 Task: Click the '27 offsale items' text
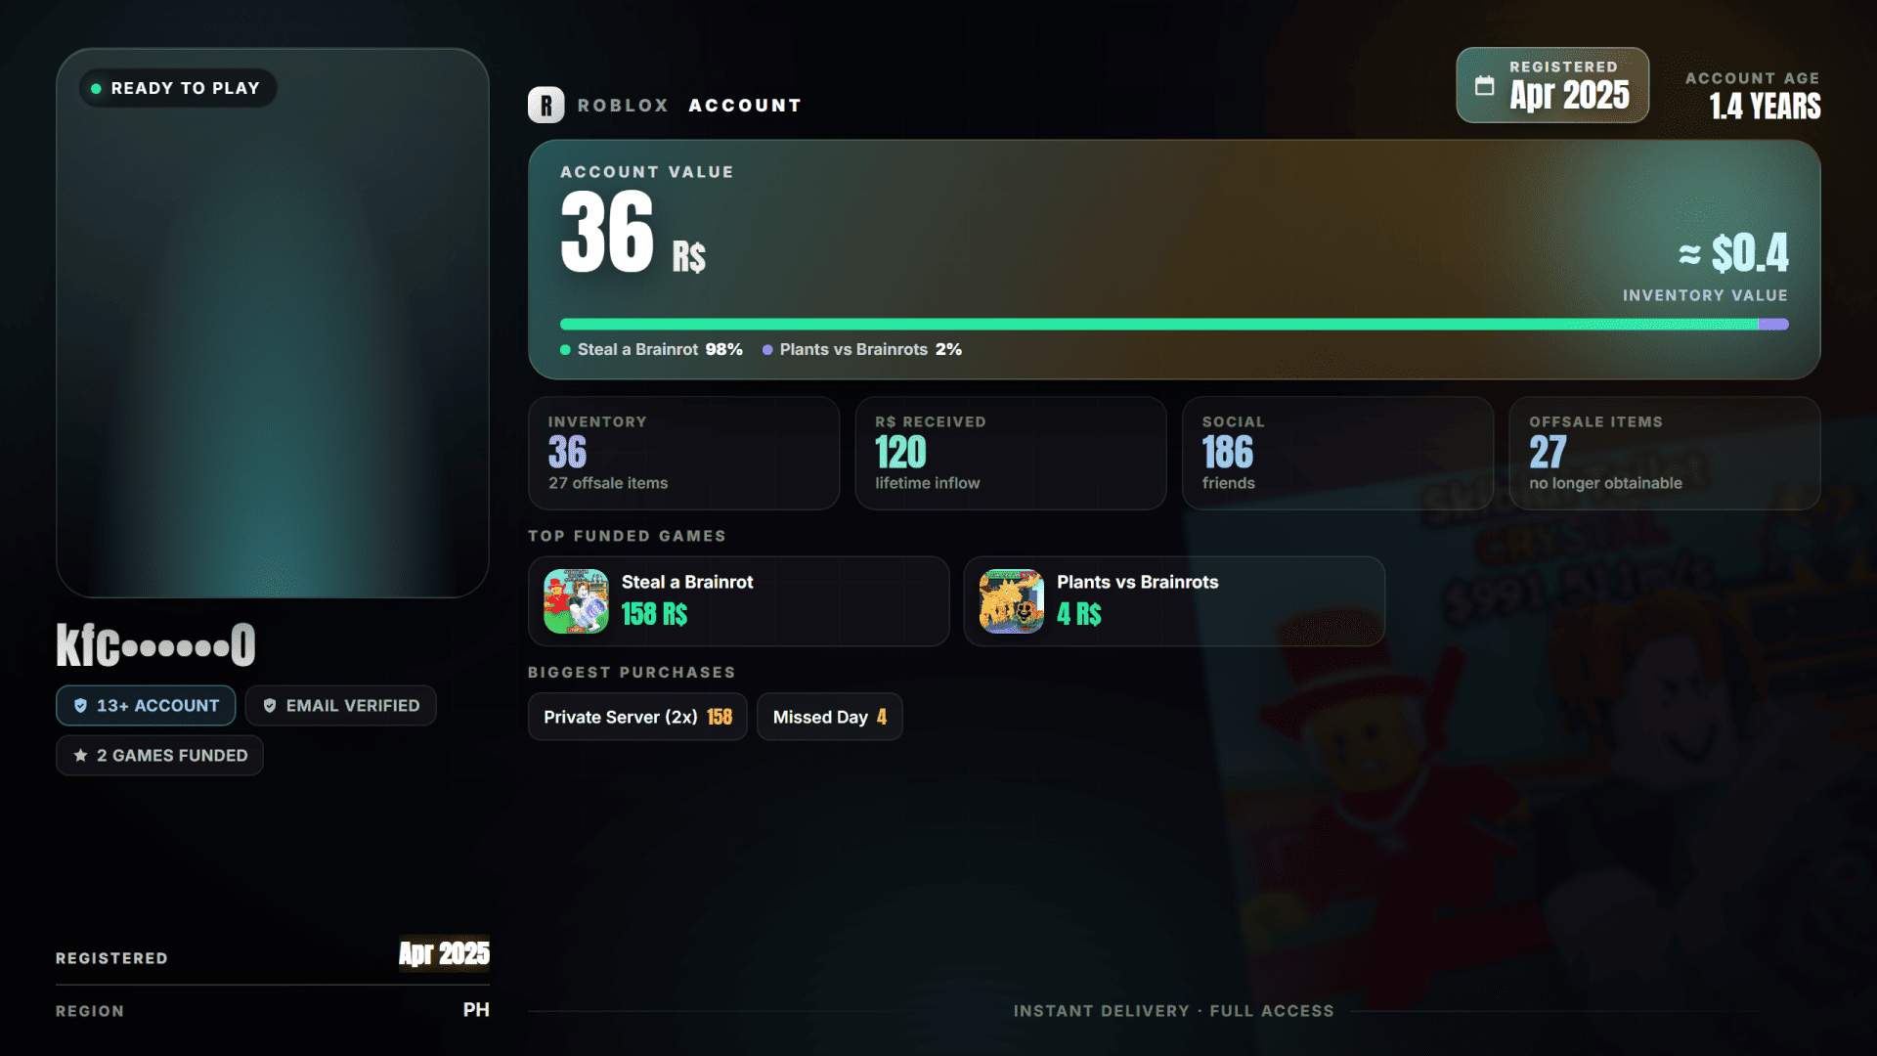coord(608,483)
